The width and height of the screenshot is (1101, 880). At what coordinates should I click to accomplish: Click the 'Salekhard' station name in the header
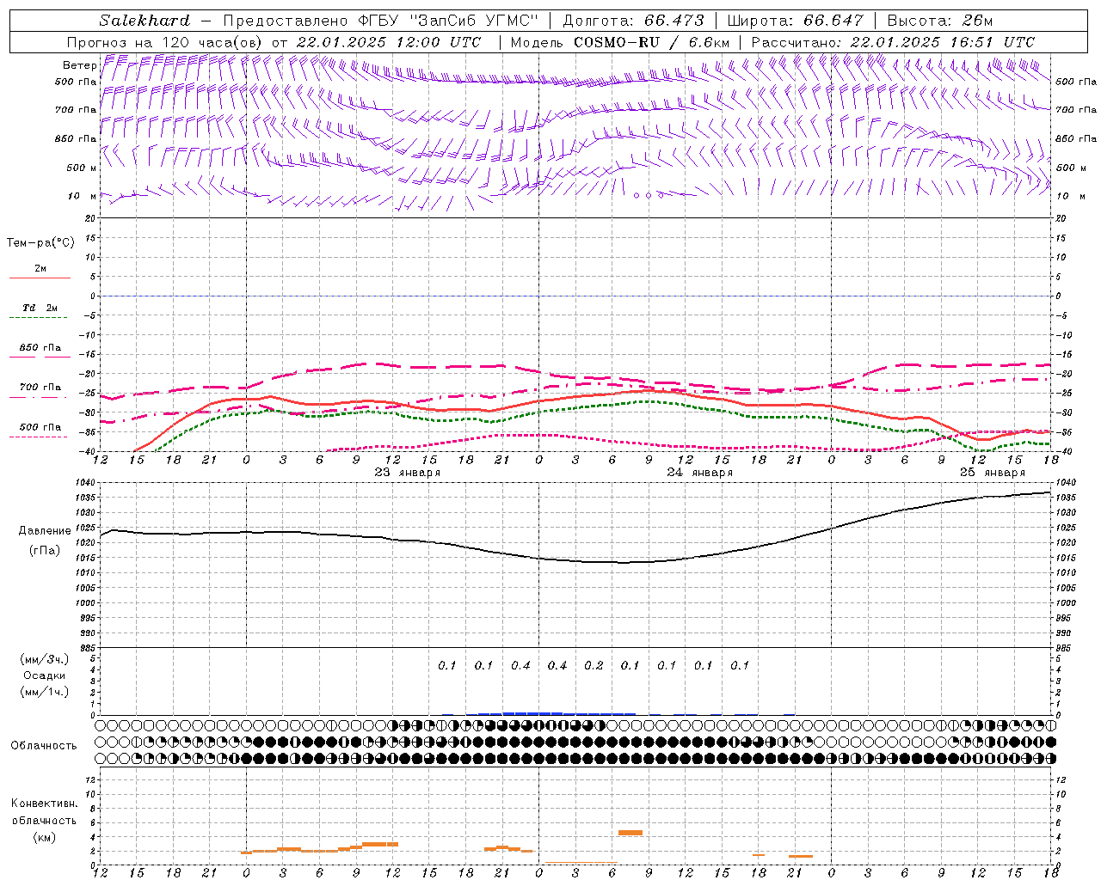144,21
